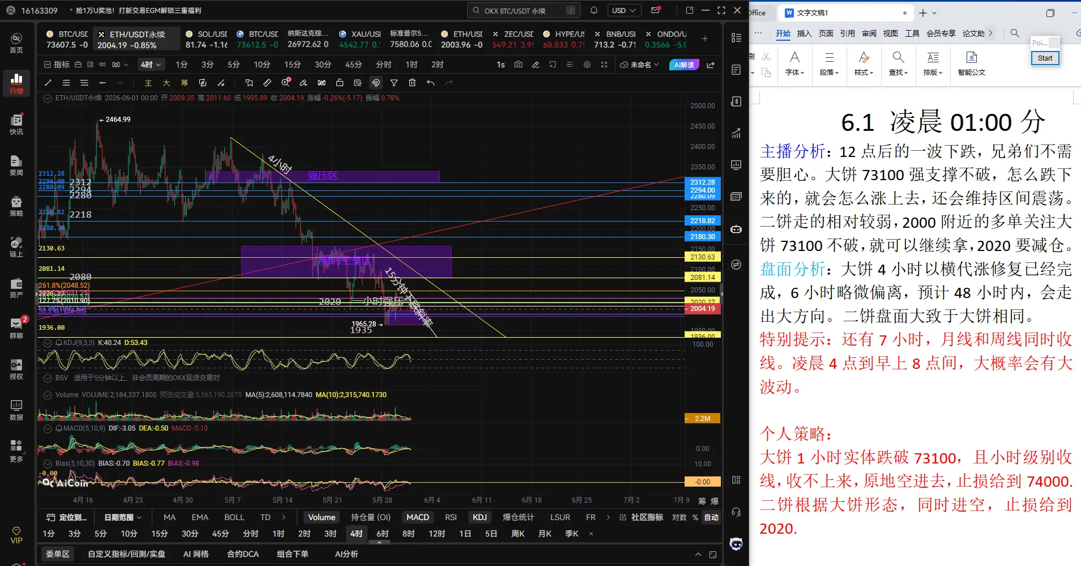Click the share chart icon beside AI解读
Viewport: 1081px width, 566px height.
(x=711, y=65)
